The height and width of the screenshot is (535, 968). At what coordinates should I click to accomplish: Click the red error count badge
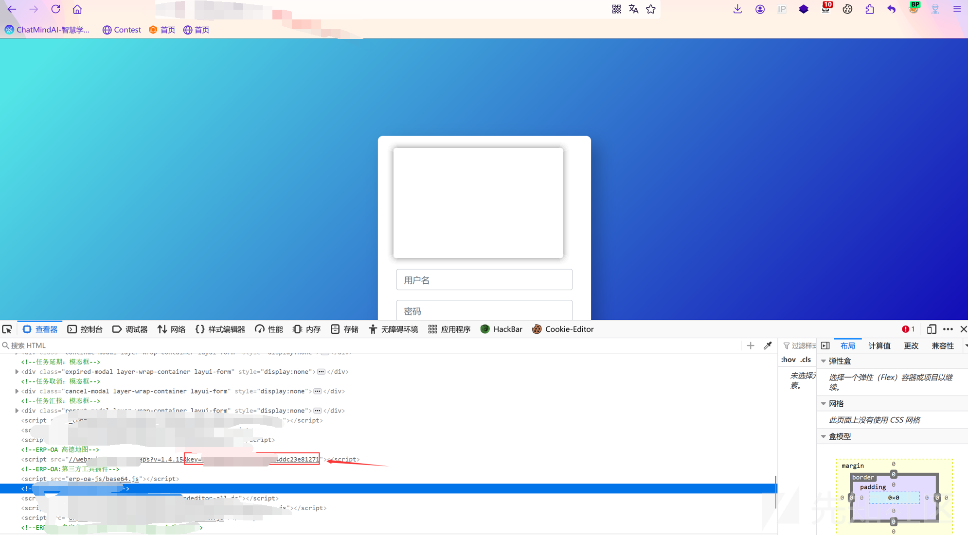pyautogui.click(x=908, y=329)
